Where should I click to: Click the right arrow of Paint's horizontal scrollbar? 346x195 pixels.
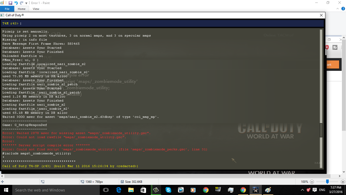tap(340, 176)
